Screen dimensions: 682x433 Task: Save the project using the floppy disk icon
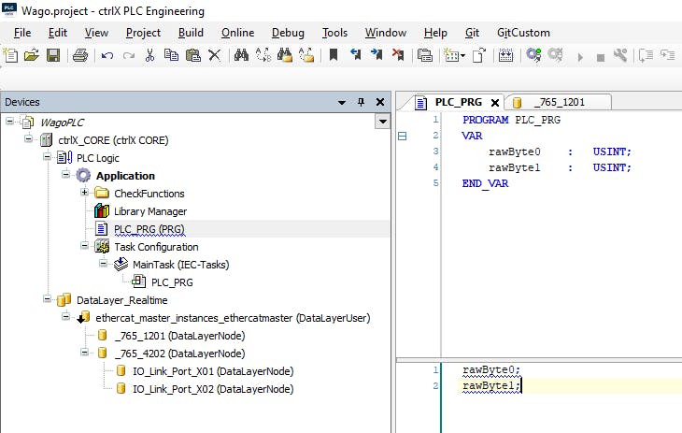(x=53, y=55)
